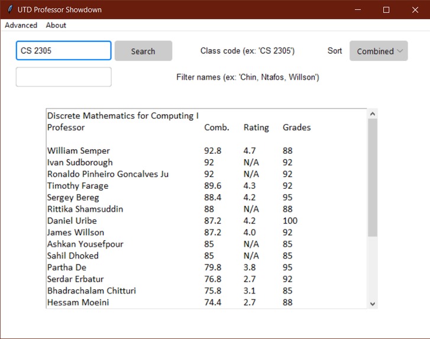Click the Rating column header

tap(256, 127)
